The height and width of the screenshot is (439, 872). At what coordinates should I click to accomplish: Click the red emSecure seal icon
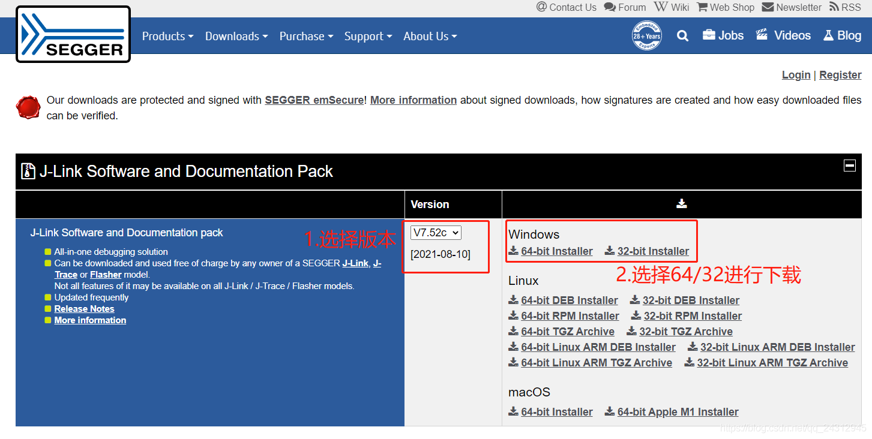coord(28,107)
